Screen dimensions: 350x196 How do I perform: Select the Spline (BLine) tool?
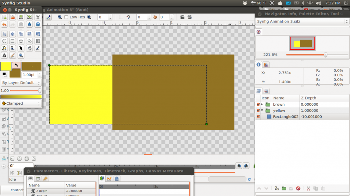[4, 48]
